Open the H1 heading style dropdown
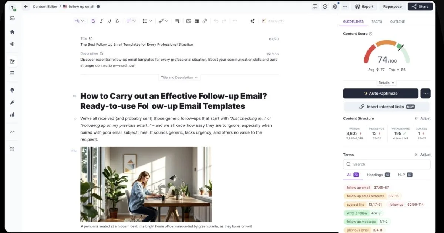This screenshot has width=444, height=233. [x=80, y=21]
